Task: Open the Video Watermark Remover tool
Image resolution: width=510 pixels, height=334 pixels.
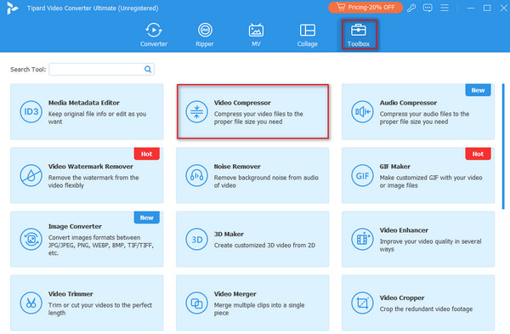Action: tap(87, 175)
